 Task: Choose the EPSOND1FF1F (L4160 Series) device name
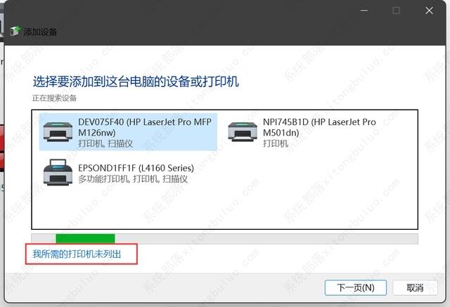136,168
